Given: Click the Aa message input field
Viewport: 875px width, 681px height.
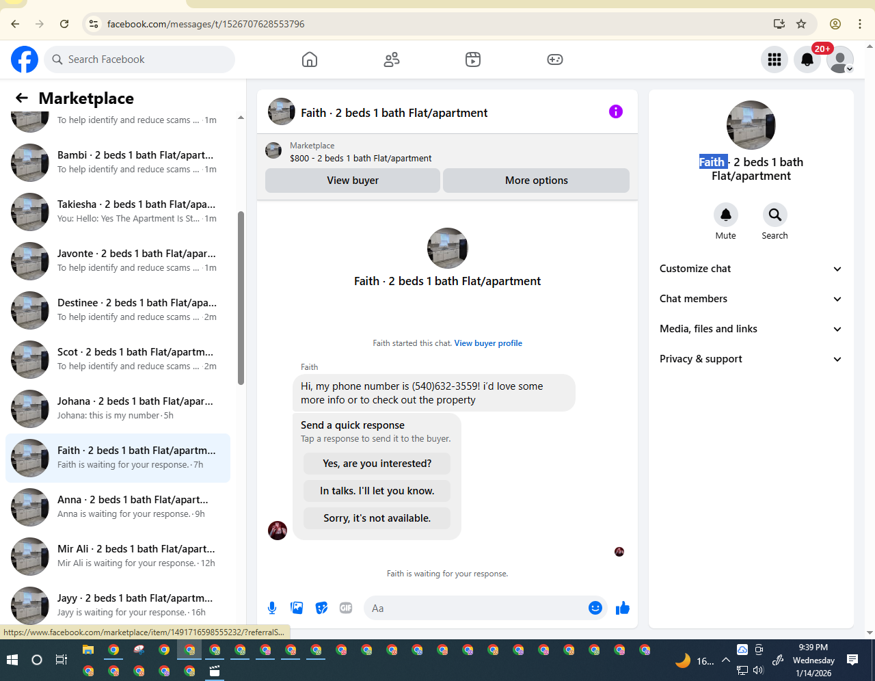Looking at the screenshot, I should click(477, 608).
